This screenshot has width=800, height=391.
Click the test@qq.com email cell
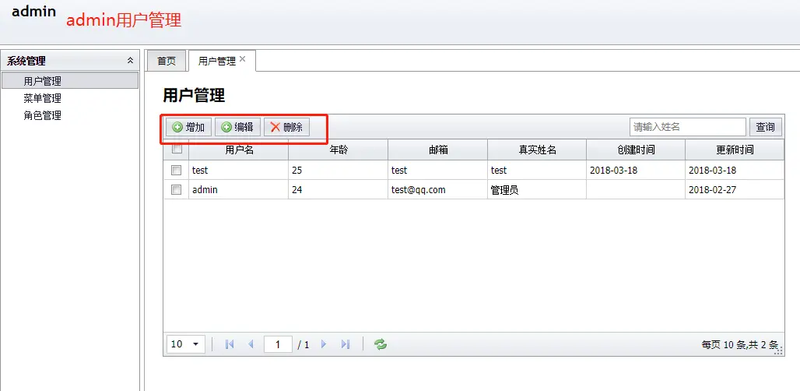[x=438, y=190]
